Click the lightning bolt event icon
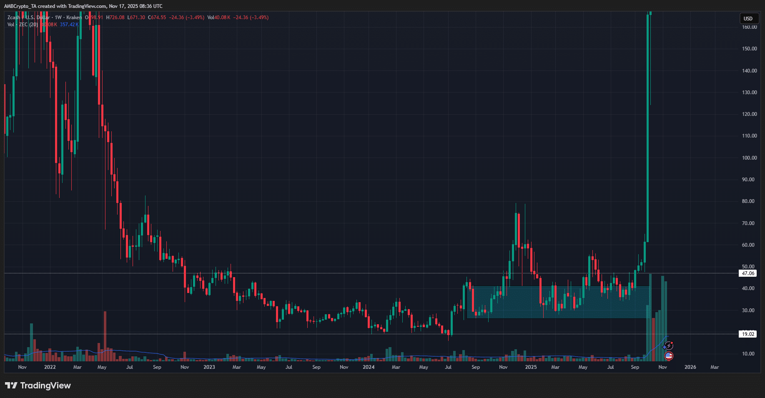The image size is (765, 398). pos(669,345)
